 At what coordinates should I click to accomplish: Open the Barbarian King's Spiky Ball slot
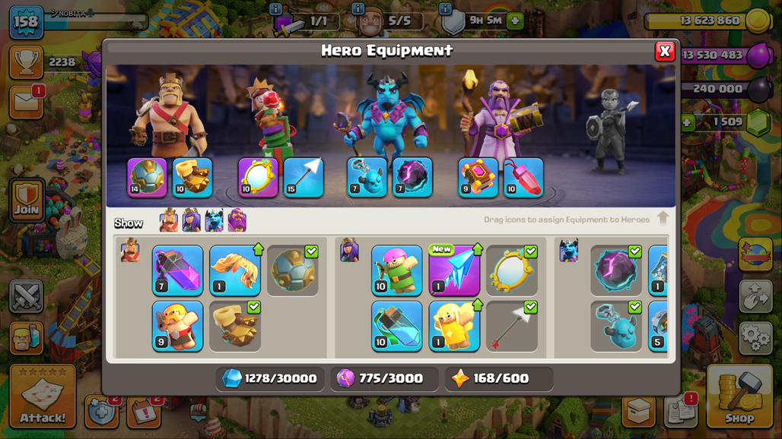(147, 177)
